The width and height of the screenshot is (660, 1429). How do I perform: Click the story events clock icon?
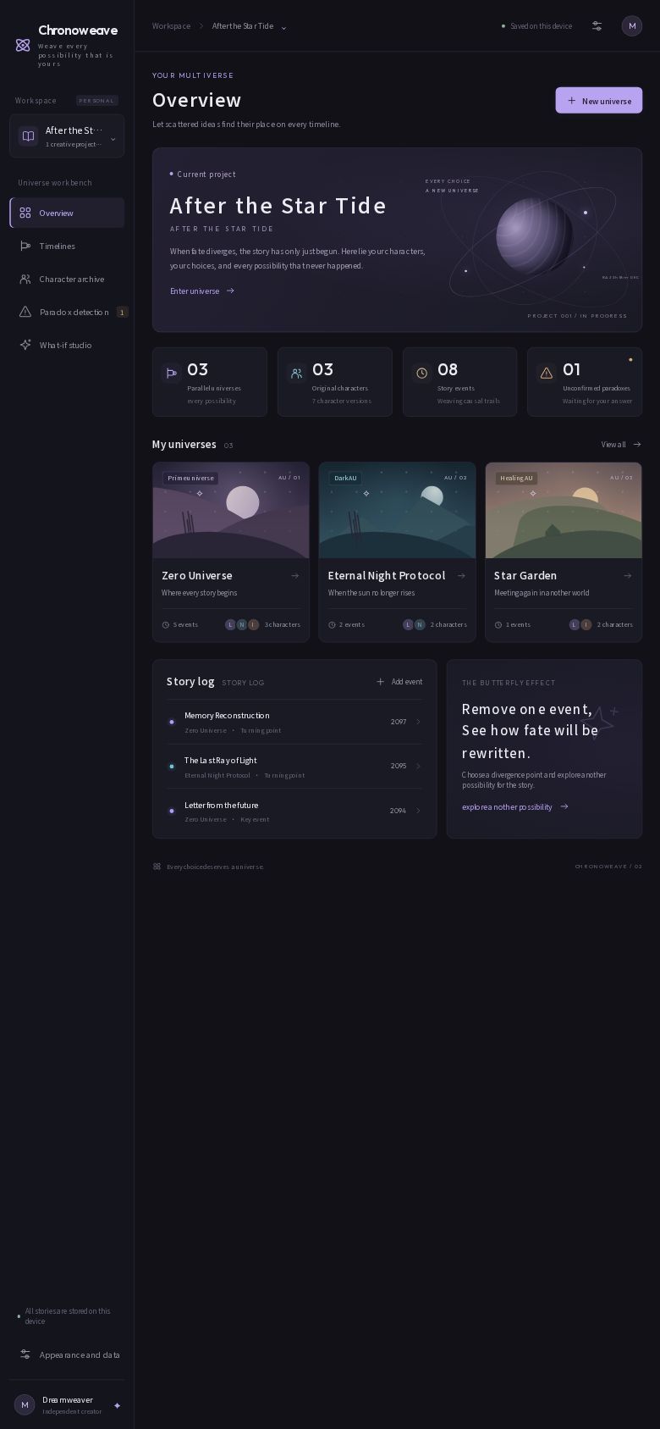pos(421,374)
